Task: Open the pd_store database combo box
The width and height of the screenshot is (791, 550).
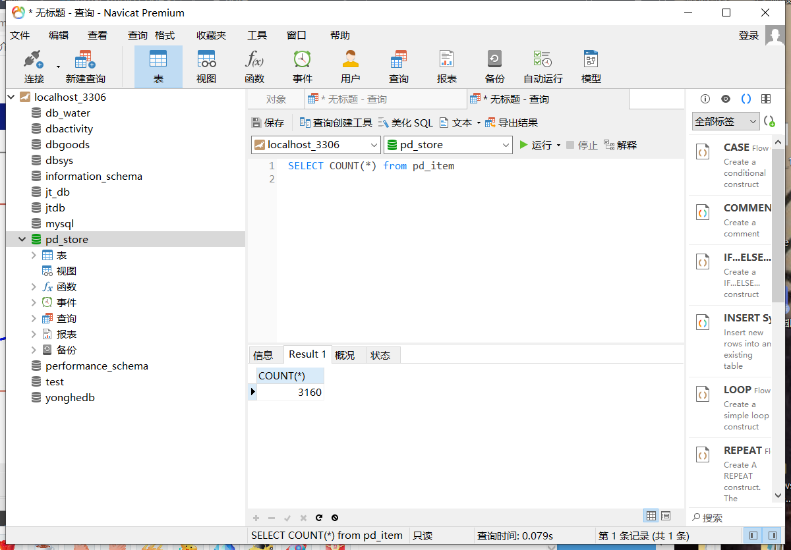Action: (x=448, y=145)
